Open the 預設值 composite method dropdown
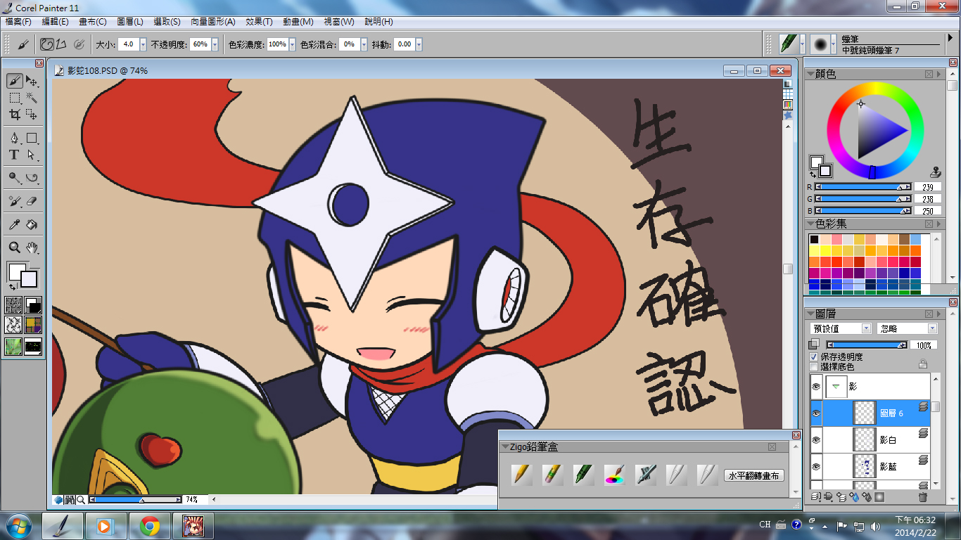 tap(841, 328)
